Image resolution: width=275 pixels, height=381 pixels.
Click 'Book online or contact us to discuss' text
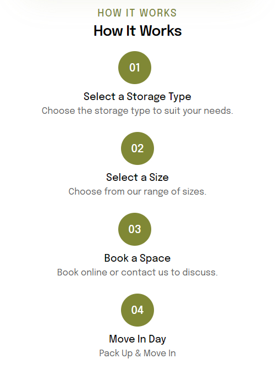137,272
